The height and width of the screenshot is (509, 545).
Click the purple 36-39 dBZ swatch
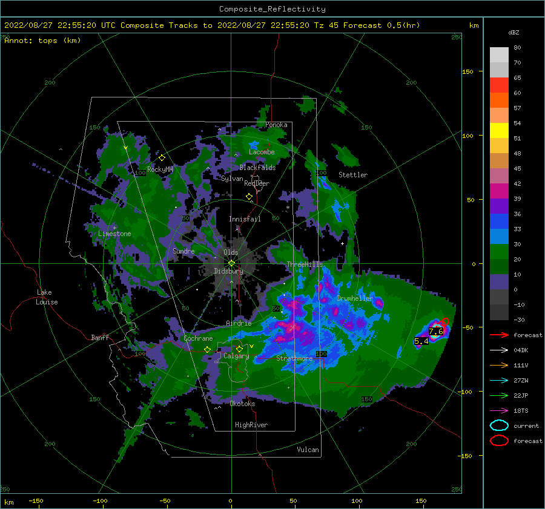(x=499, y=206)
